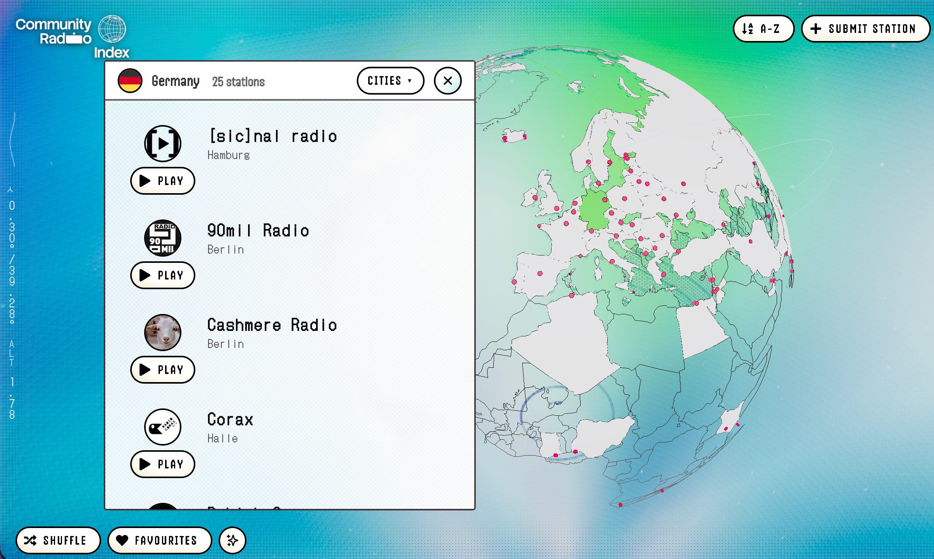
Task: Click the plus icon in Submit Station
Action: coord(816,29)
